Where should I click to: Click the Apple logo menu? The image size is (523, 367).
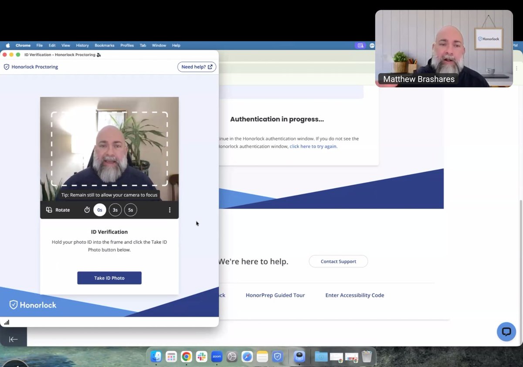tap(7, 45)
